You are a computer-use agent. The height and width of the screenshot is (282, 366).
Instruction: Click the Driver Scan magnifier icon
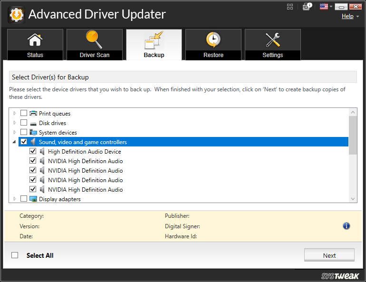(94, 39)
